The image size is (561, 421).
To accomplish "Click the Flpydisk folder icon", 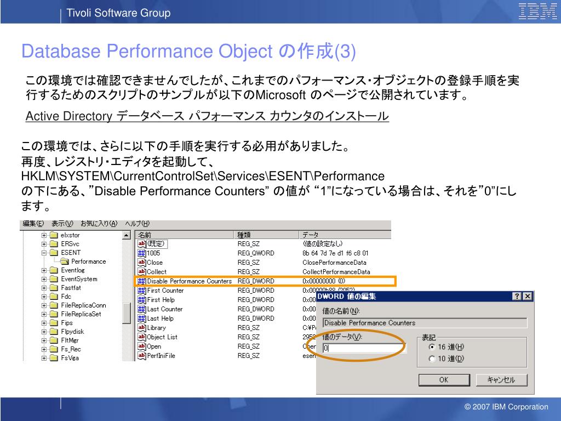I will (x=54, y=332).
